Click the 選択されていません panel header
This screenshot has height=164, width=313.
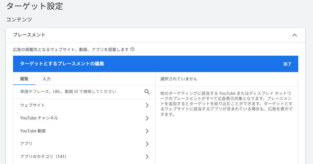point(179,79)
